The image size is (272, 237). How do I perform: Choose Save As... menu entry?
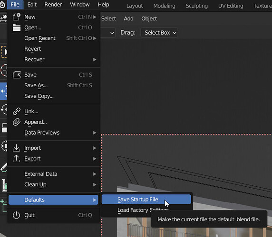53,85
